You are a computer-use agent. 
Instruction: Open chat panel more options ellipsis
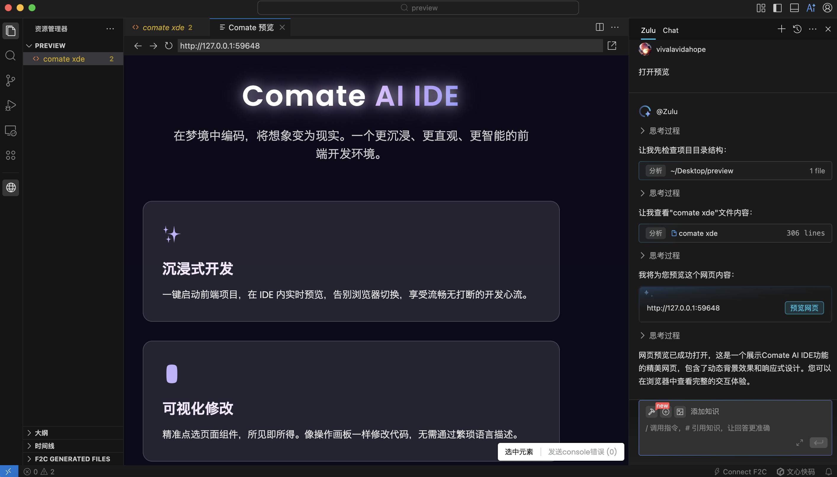(812, 29)
